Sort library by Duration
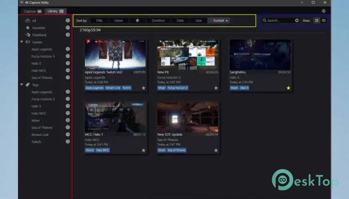 (x=158, y=20)
